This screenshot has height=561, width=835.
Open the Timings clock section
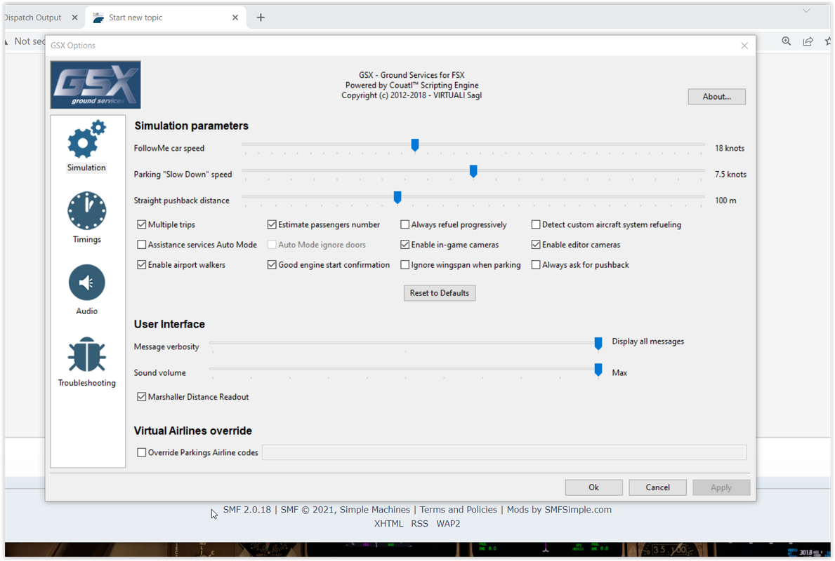[x=87, y=217]
